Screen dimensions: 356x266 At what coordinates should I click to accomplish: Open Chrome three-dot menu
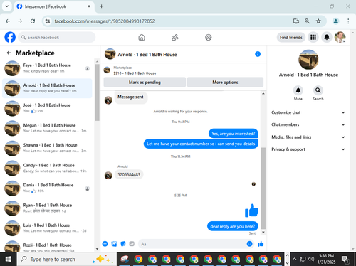click(348, 21)
